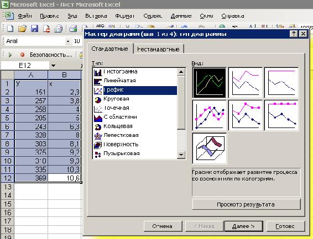Click the chart type list scroll up arrow

tap(181, 72)
